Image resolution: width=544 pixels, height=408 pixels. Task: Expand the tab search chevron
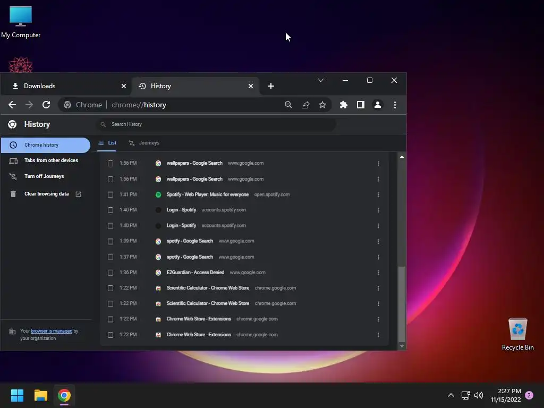[321, 80]
